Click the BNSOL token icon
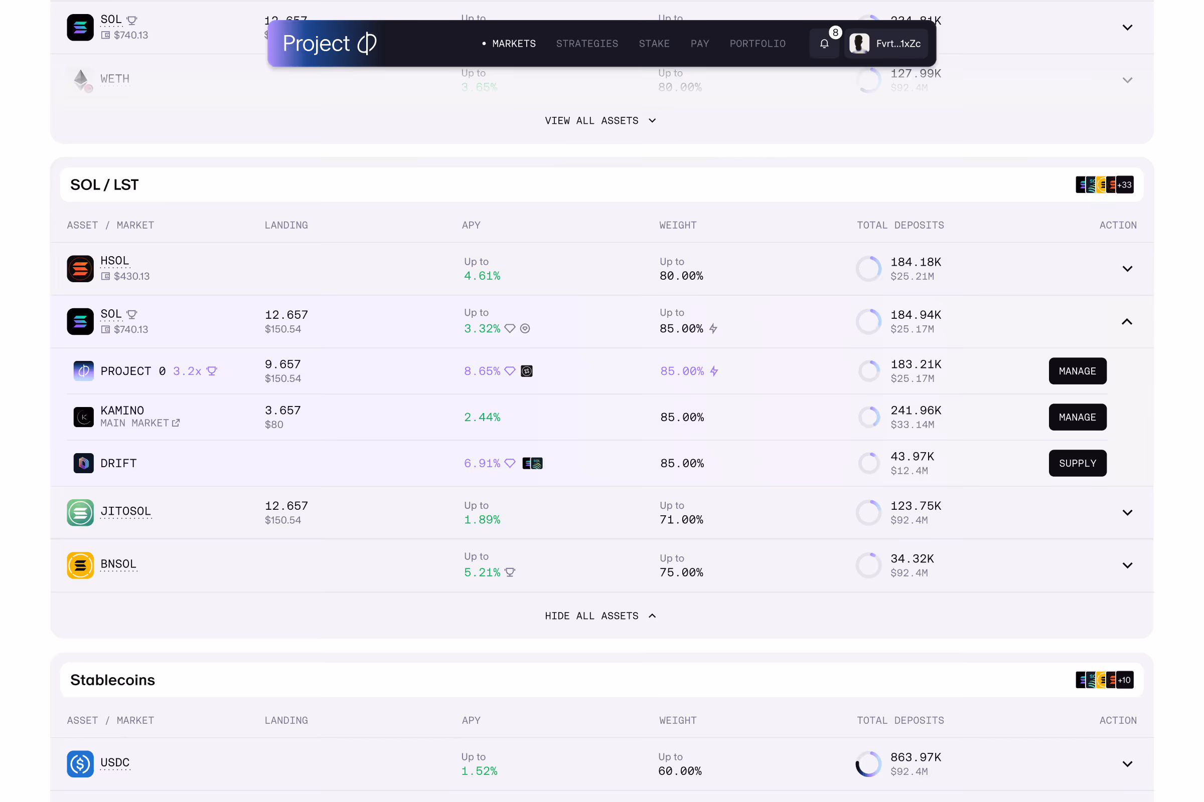 pos(80,565)
